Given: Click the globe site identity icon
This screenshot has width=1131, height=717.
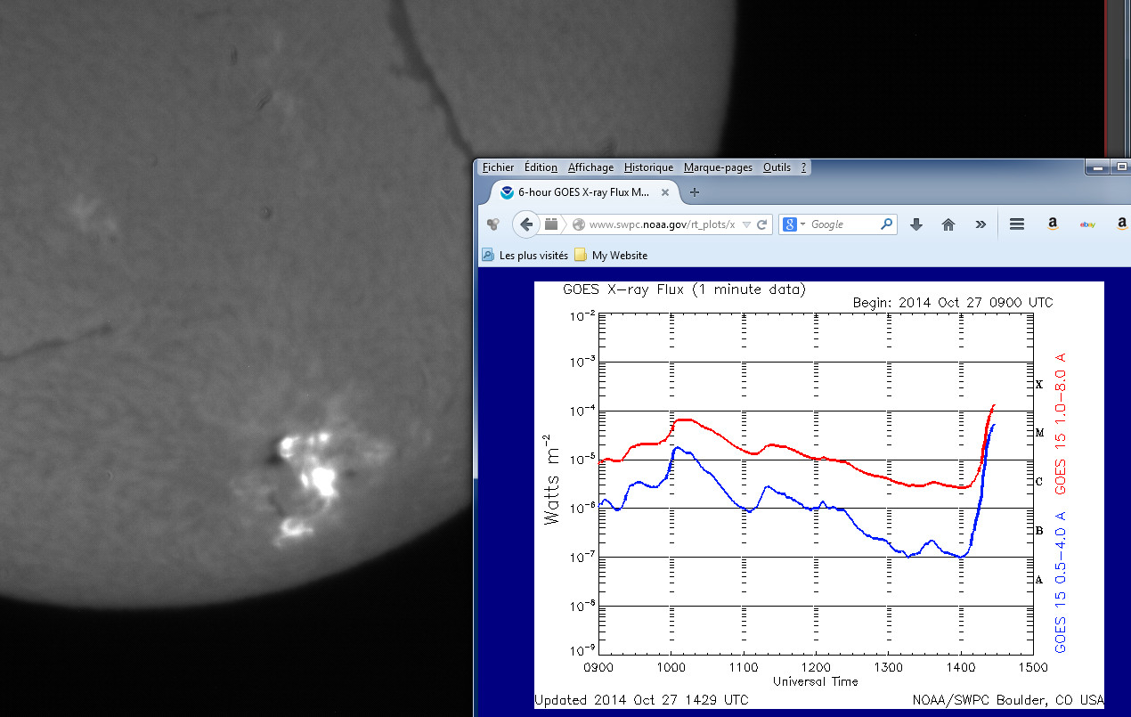Looking at the screenshot, I should [579, 224].
